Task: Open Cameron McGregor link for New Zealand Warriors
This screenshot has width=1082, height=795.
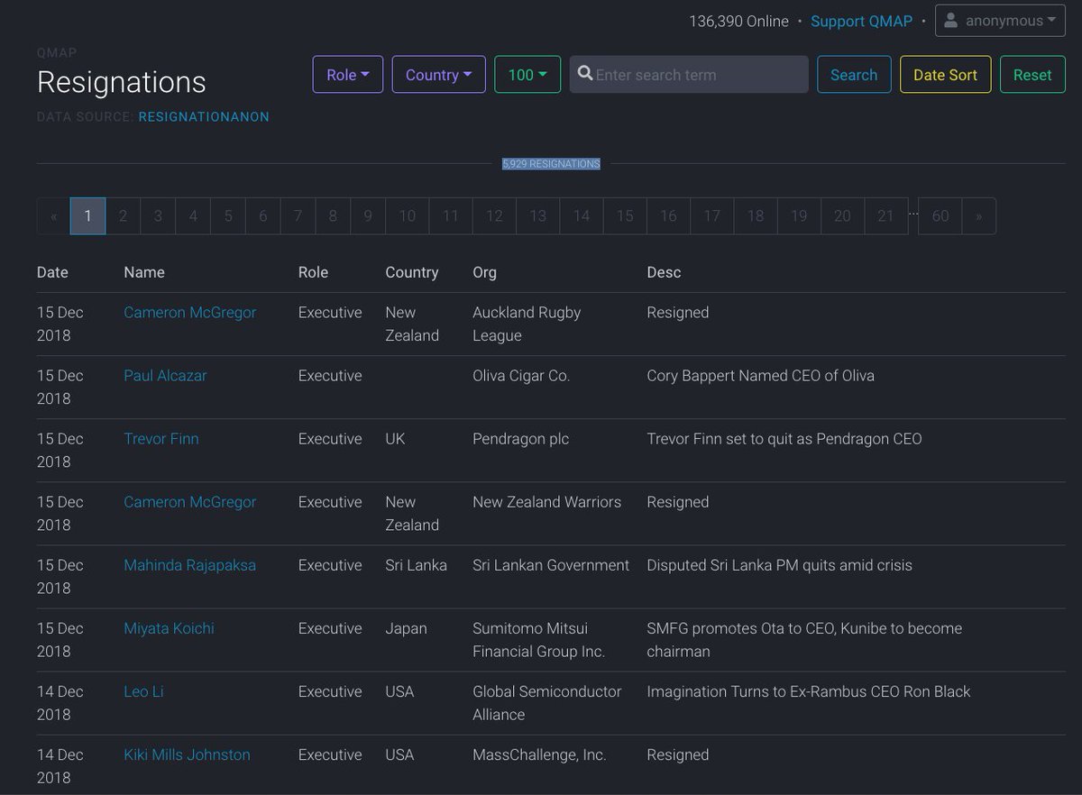Action: click(x=190, y=502)
